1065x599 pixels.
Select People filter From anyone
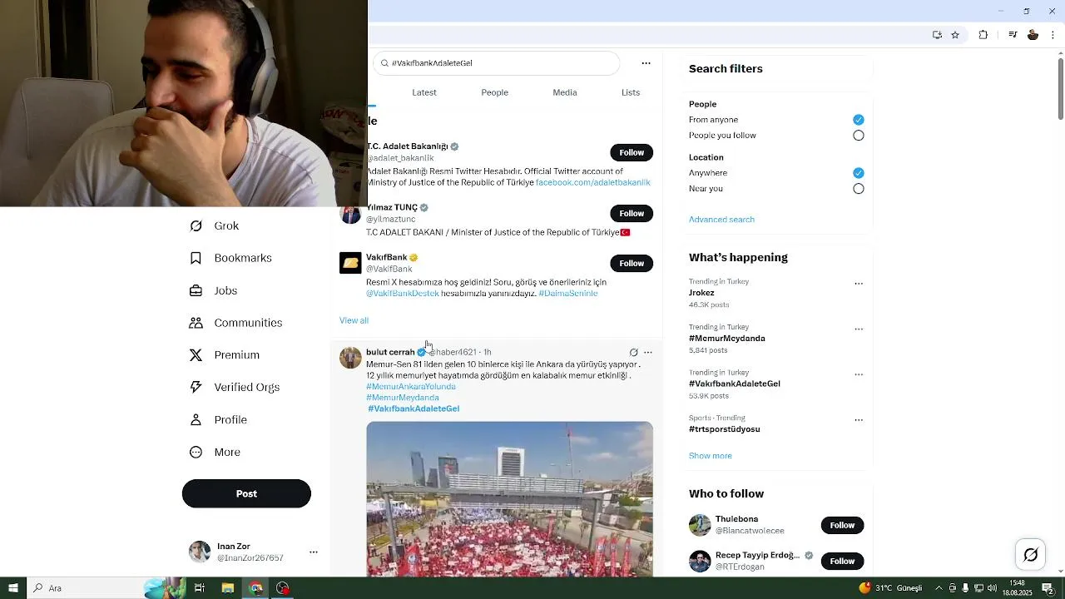click(859, 120)
